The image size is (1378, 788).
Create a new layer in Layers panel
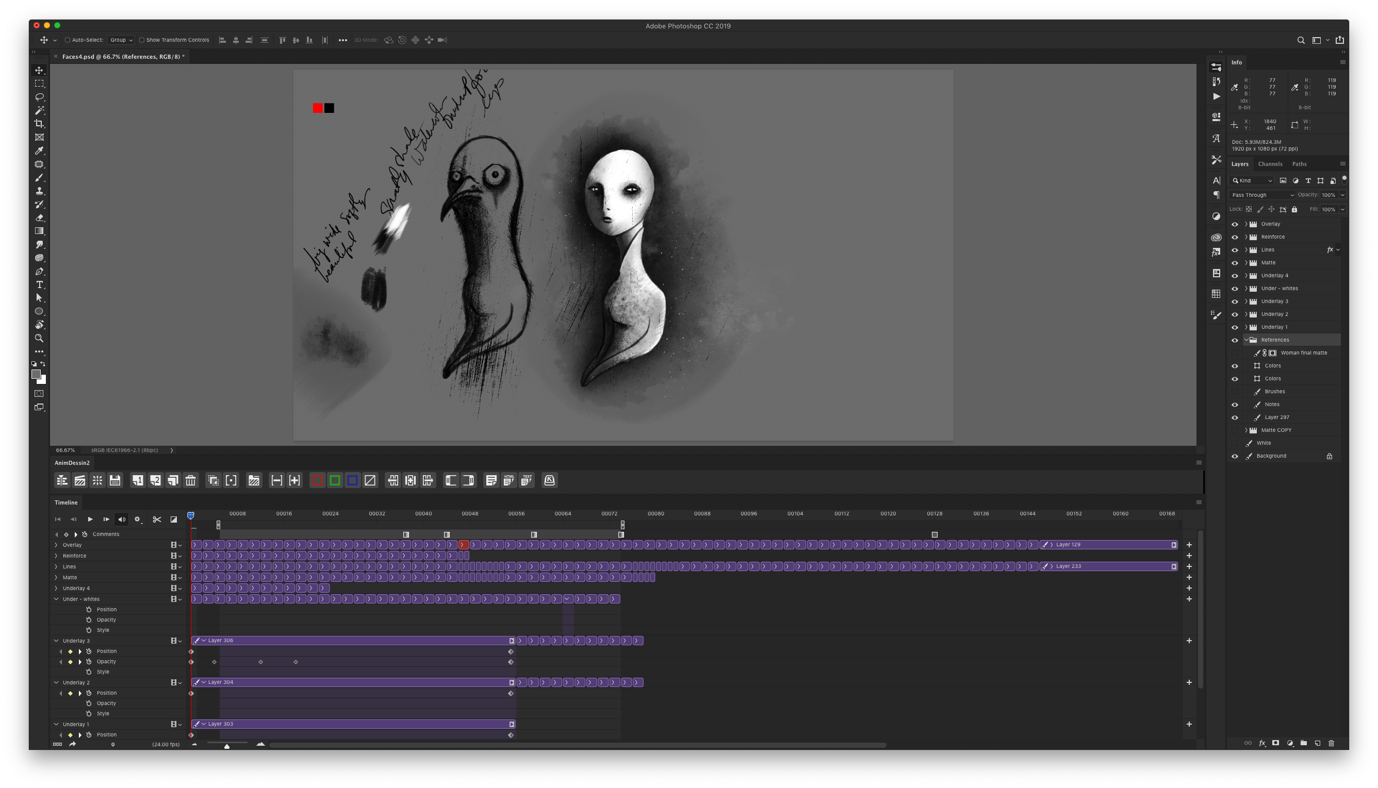tap(1317, 743)
